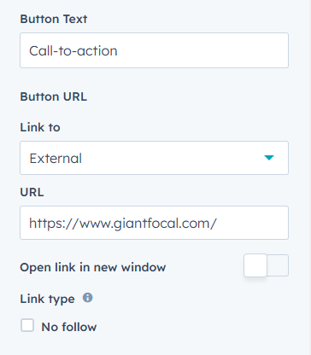Focus the Button Text input field
The height and width of the screenshot is (355, 311).
pyautogui.click(x=154, y=50)
